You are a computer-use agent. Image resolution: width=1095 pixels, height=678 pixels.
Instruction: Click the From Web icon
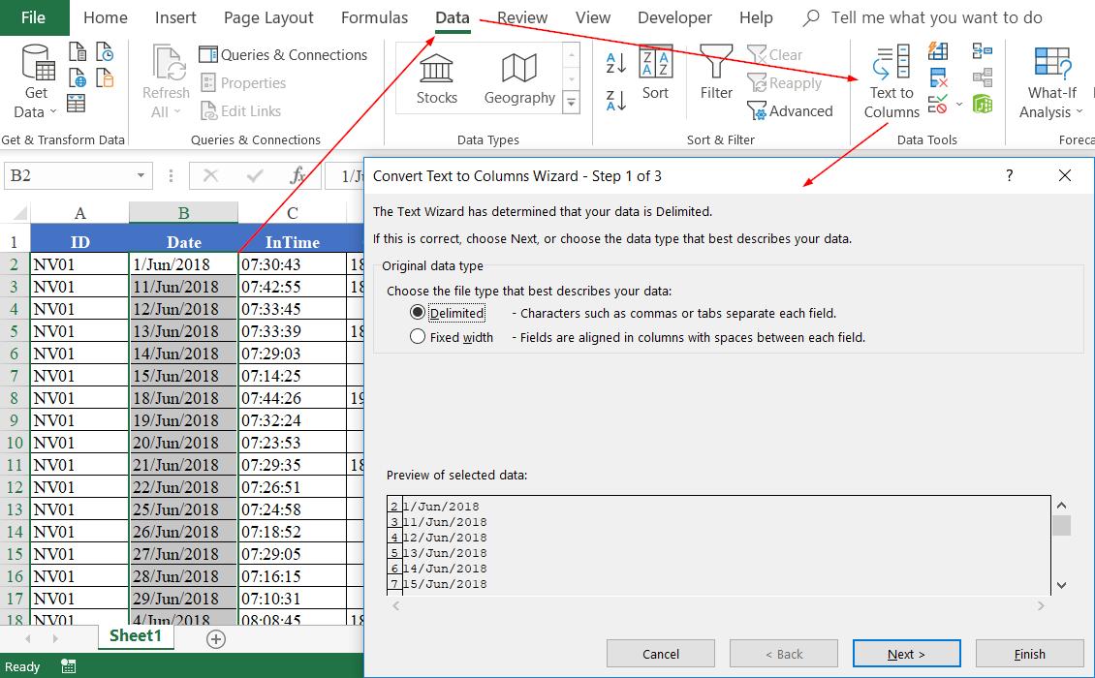pos(78,77)
